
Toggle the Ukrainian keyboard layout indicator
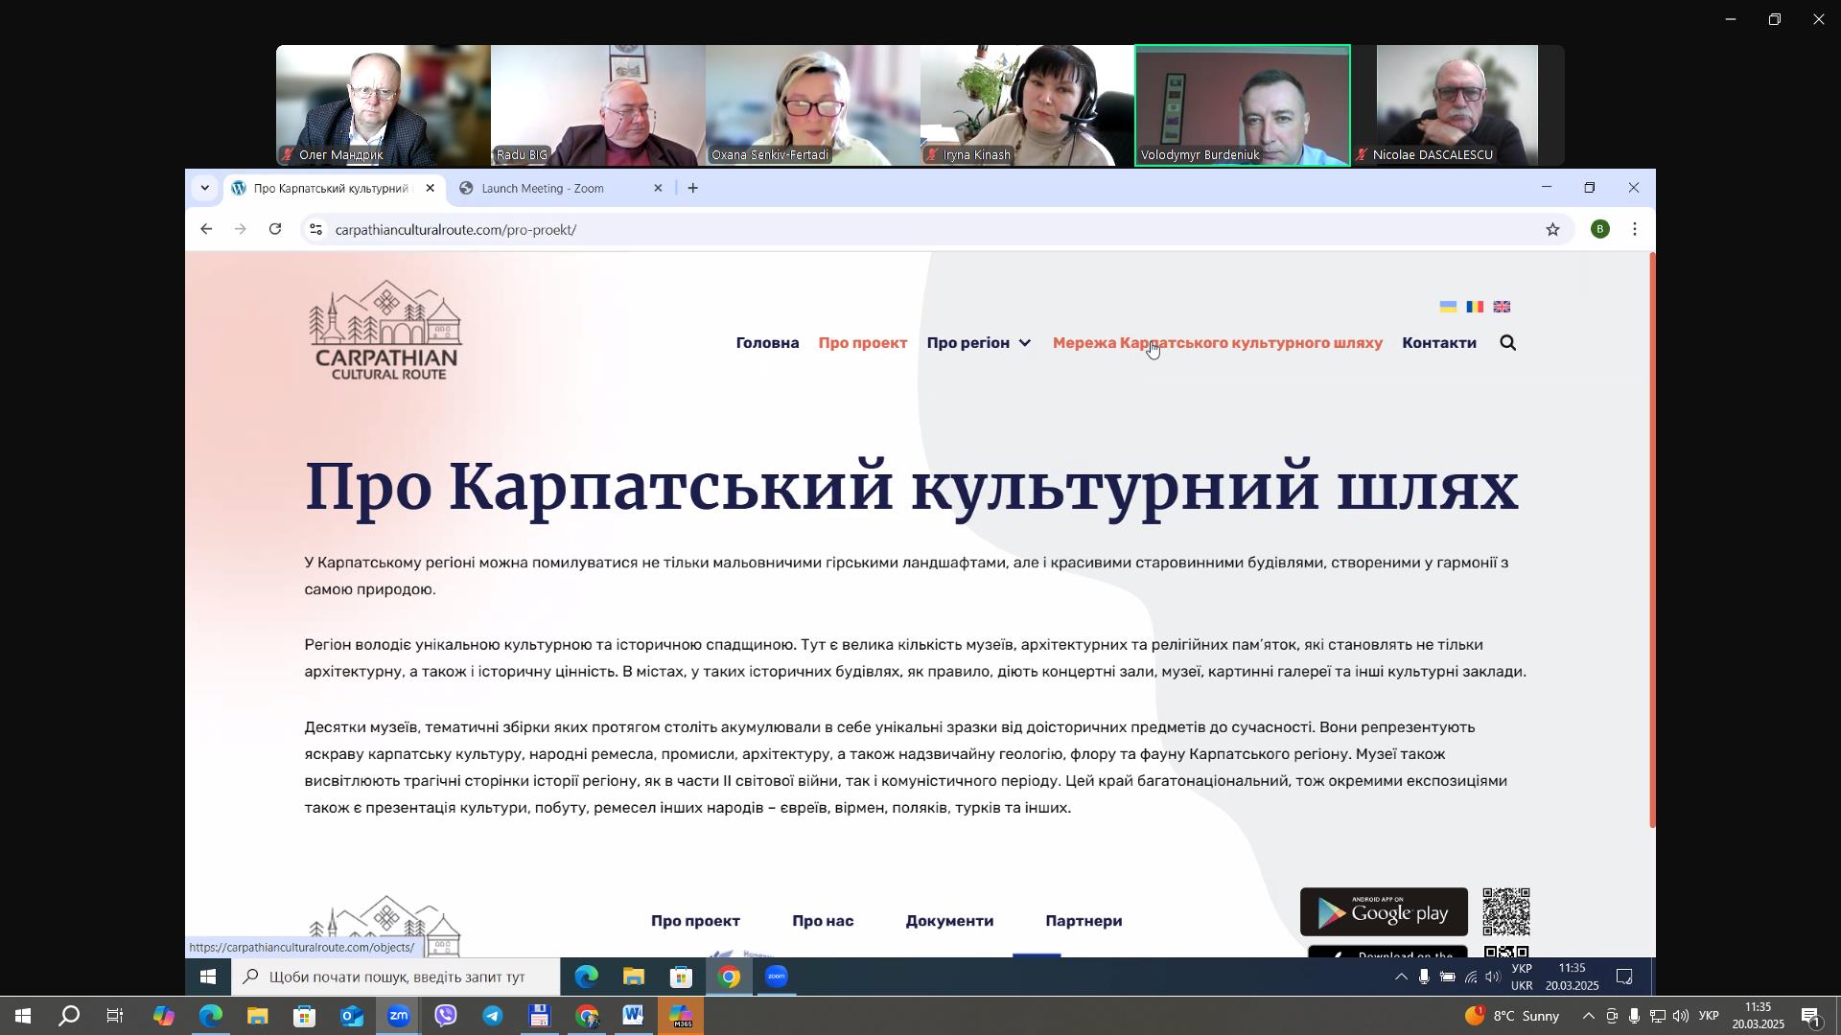(x=1711, y=1016)
